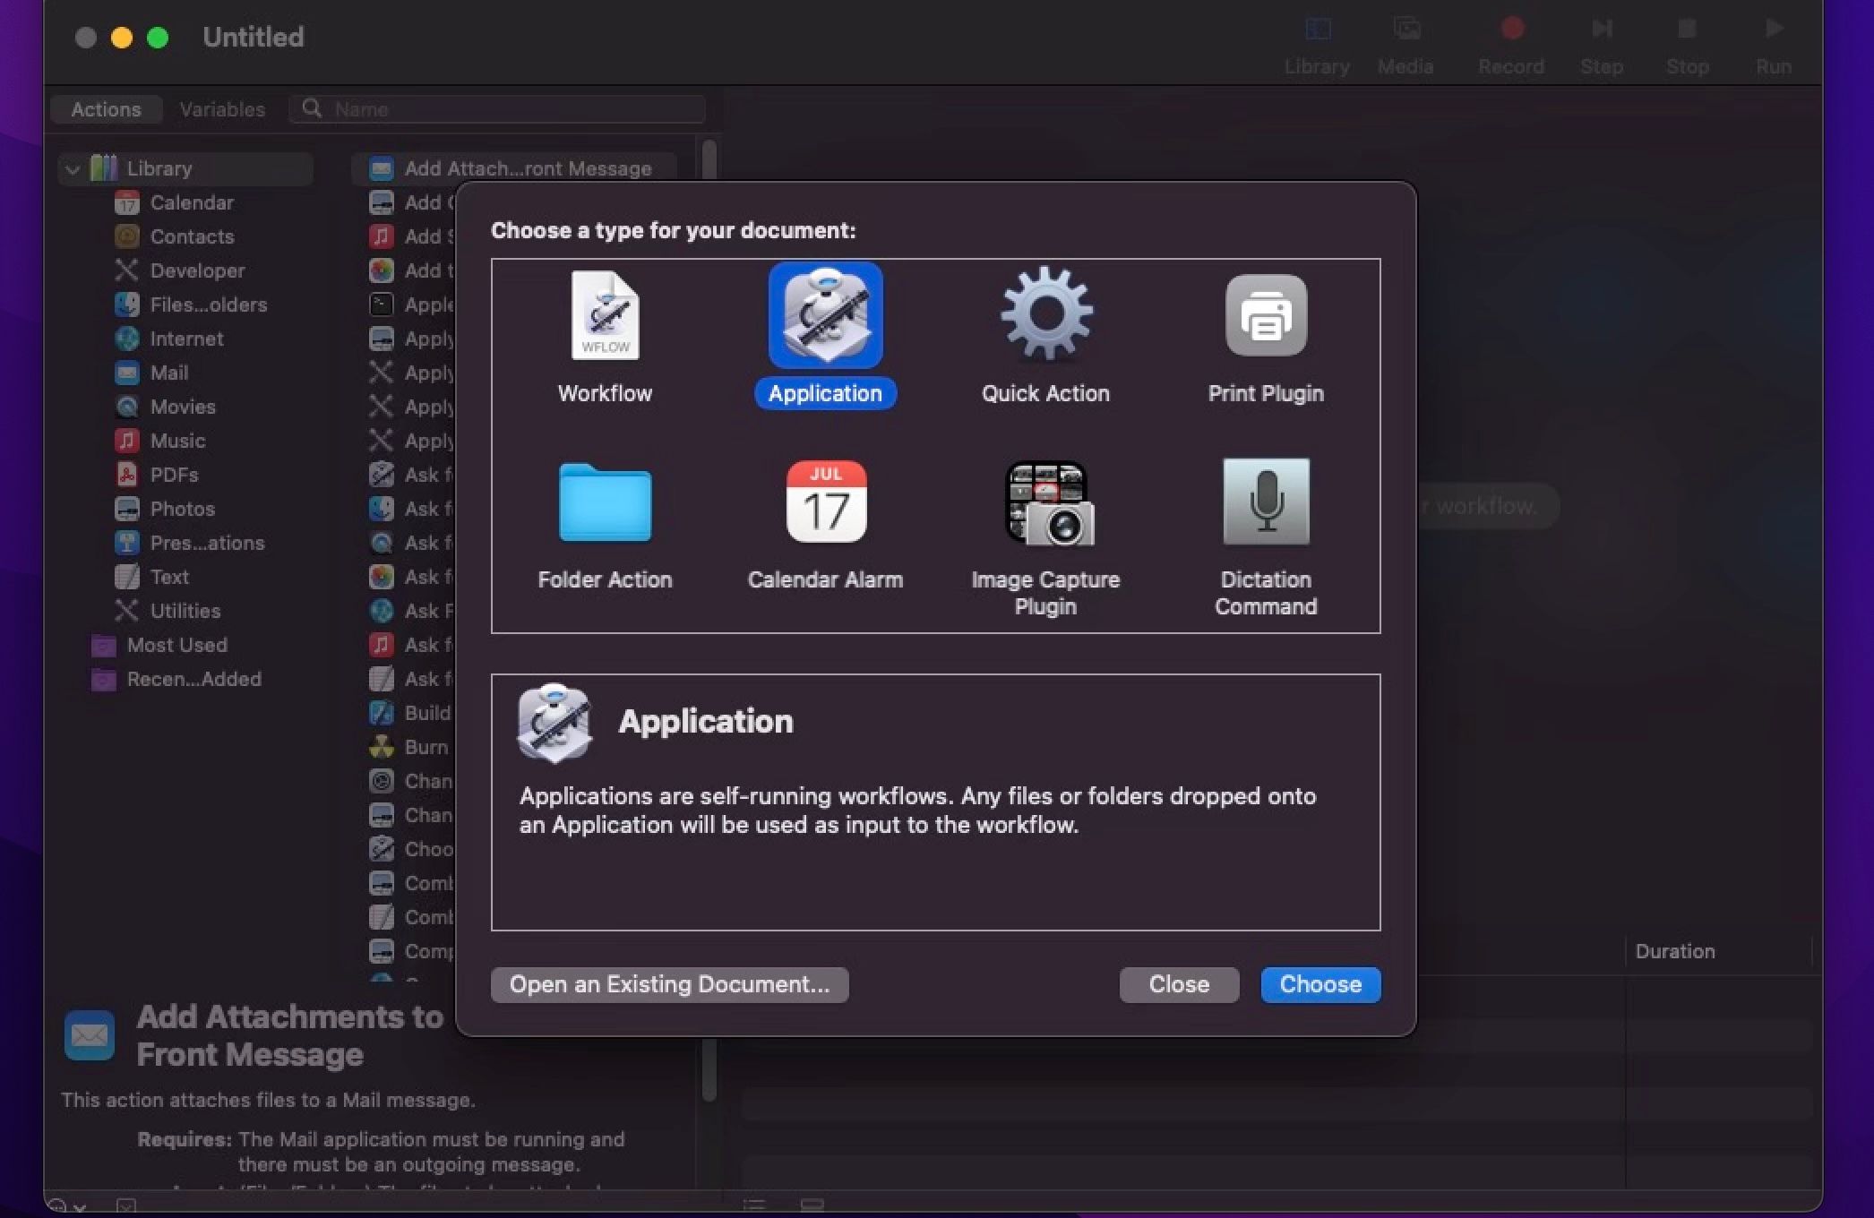Screen dimensions: 1874x1218
Task: Click the Choose button
Action: [x=1320, y=984]
